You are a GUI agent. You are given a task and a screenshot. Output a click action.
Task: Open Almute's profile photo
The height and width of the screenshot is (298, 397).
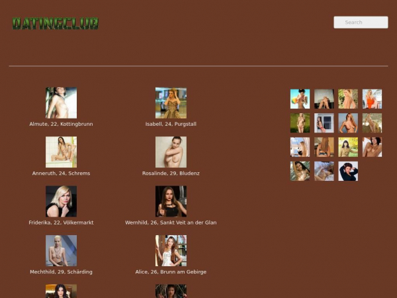[62, 103]
